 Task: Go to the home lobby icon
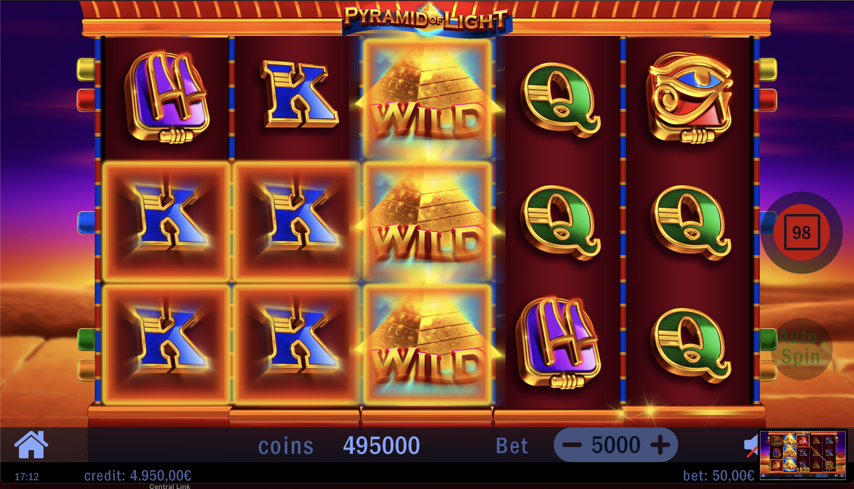31,444
